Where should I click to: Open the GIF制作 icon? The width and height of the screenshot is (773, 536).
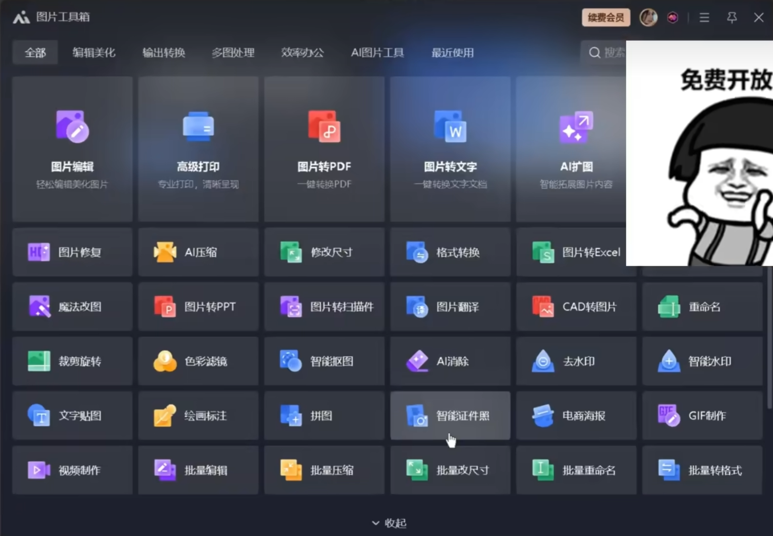[669, 416]
